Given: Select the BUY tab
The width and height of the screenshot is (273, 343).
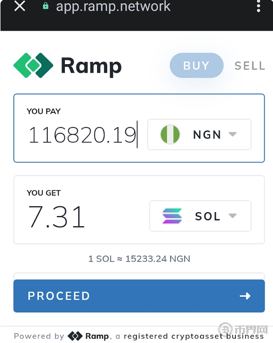Looking at the screenshot, I should 196,65.
